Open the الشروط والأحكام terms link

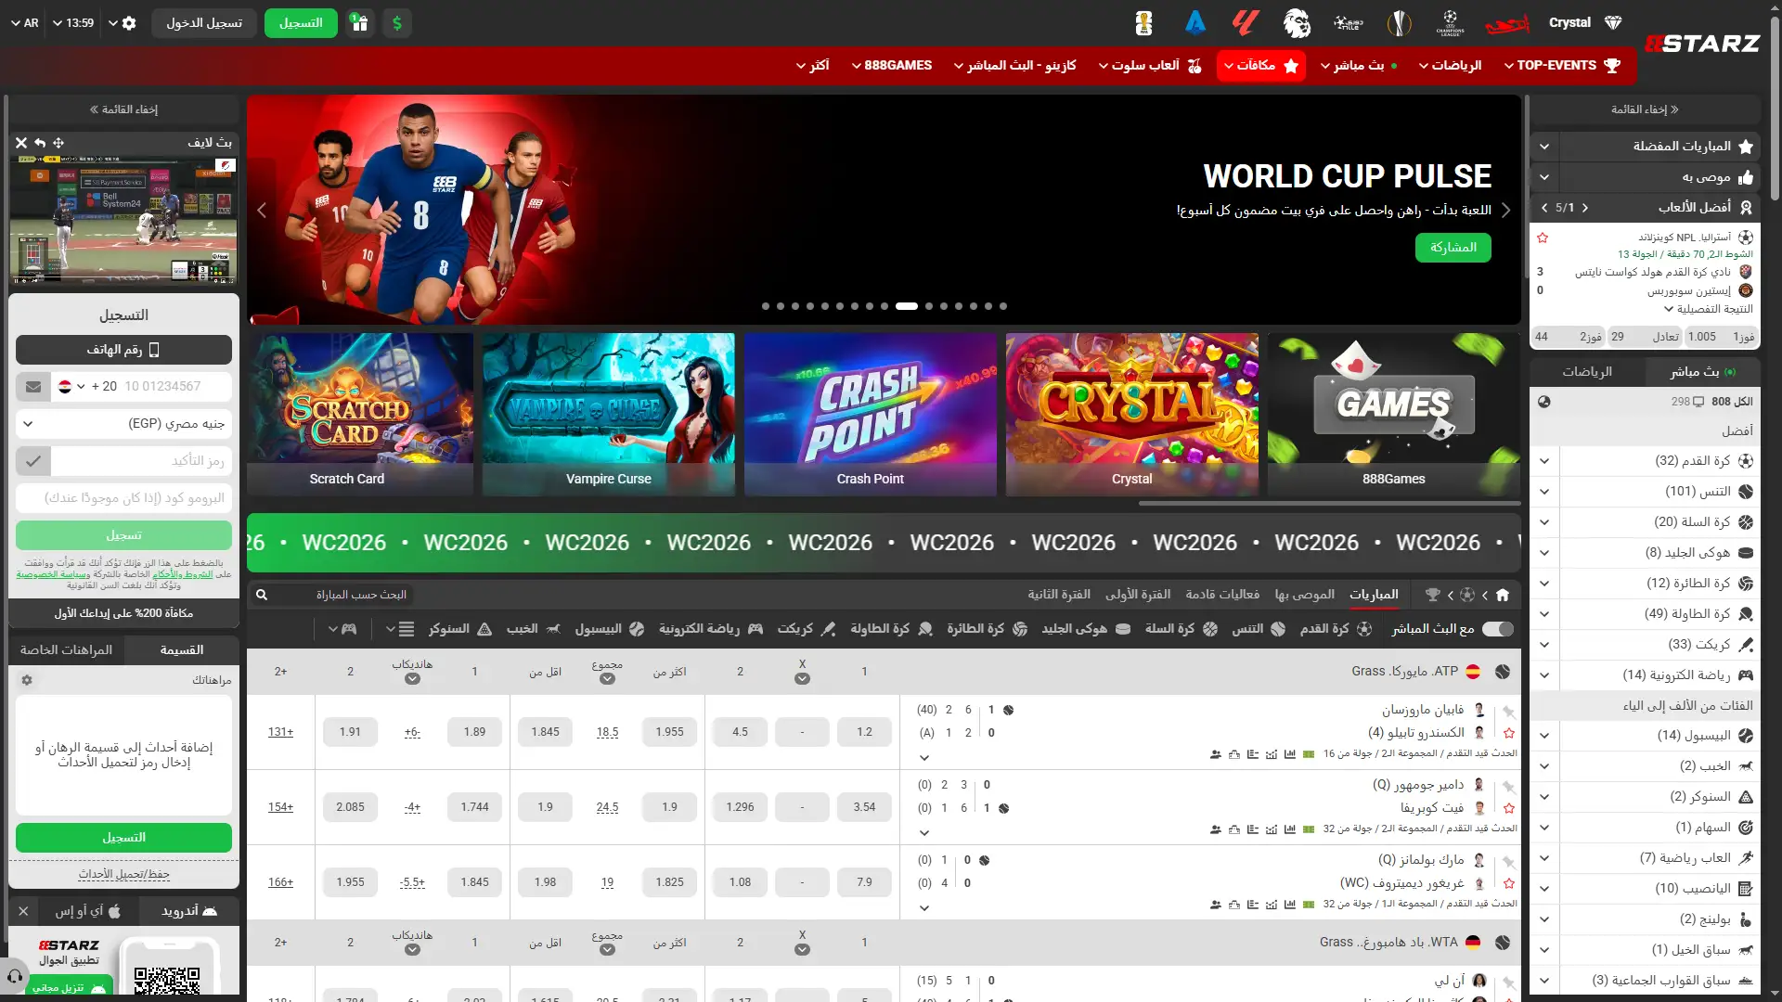coord(183,574)
